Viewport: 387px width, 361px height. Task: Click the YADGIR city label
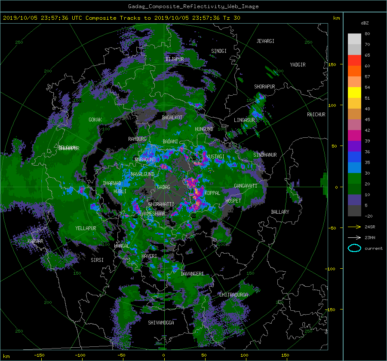[298, 65]
